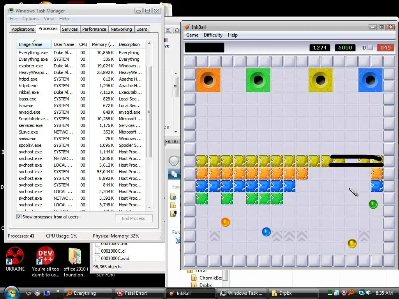Switch to Fatal Error! taskbar button
The width and height of the screenshot is (399, 299).
(139, 293)
